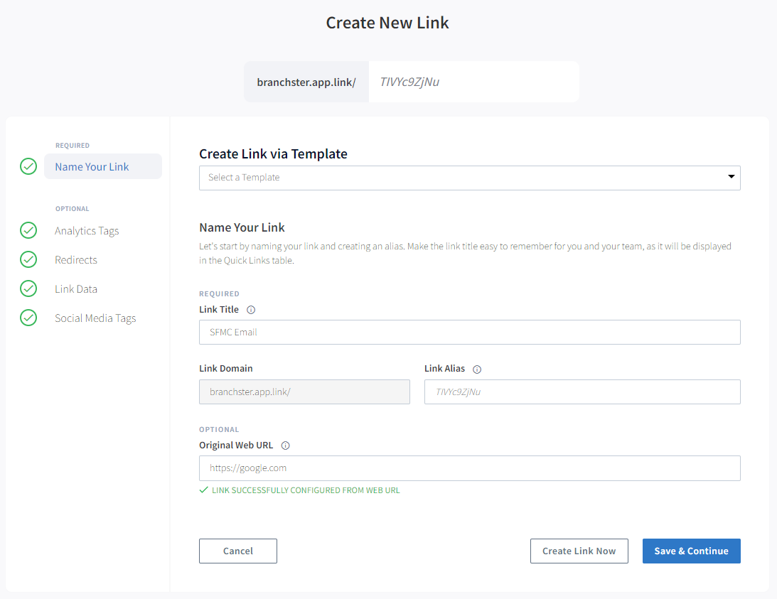The image size is (777, 599).
Task: Click the disabled Link Domain field
Action: pyautogui.click(x=304, y=392)
